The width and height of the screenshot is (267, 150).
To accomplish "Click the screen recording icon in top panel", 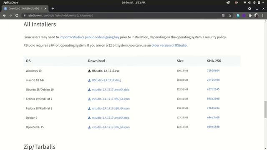I will (x=237, y=2).
